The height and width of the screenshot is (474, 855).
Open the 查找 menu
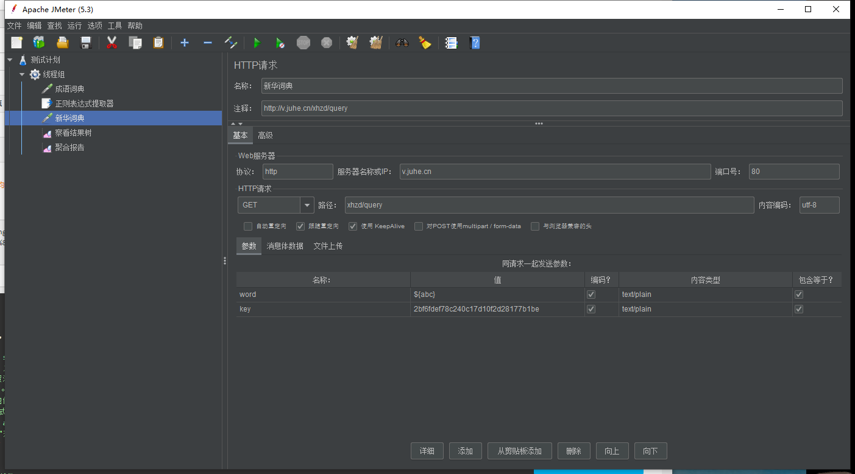(x=54, y=26)
